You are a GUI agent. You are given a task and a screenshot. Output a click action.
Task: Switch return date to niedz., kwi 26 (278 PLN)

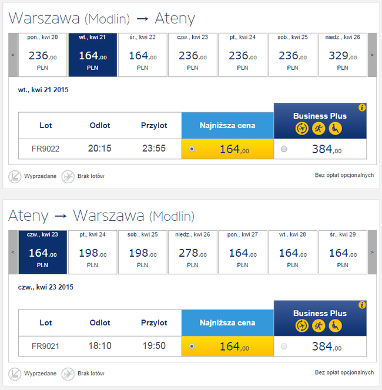pyautogui.click(x=192, y=252)
